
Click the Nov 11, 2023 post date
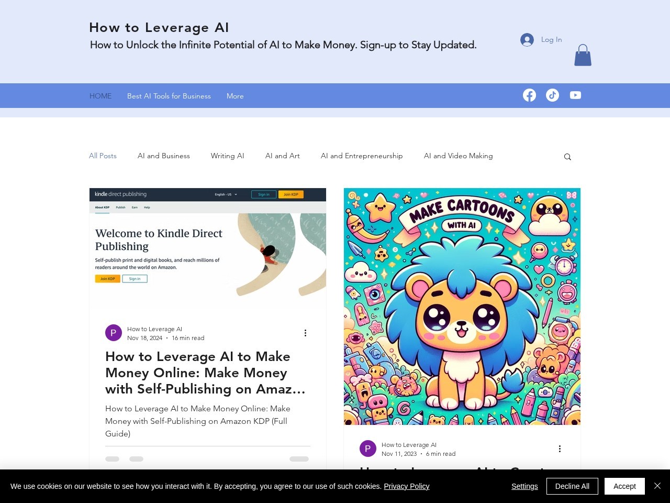399,454
